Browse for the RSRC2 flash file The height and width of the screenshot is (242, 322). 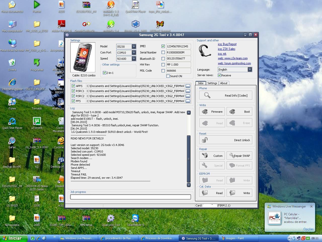188,96
